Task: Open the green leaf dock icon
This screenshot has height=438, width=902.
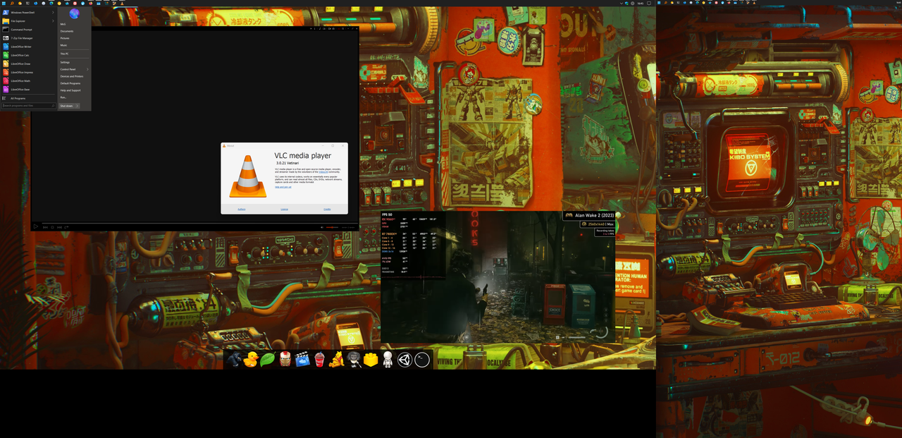Action: (268, 360)
